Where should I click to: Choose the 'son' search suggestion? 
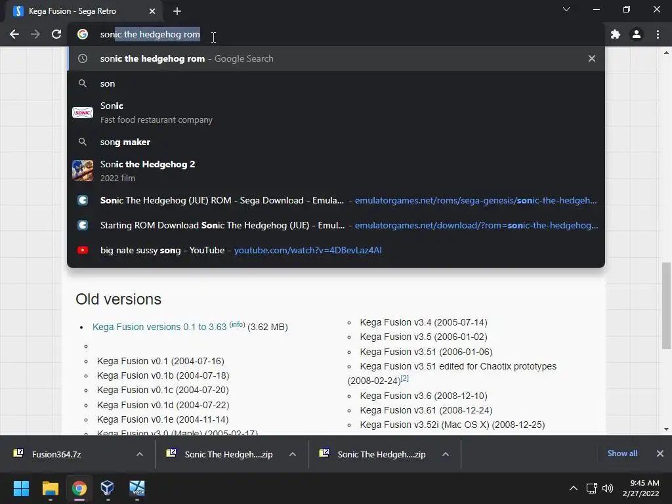coord(336,83)
